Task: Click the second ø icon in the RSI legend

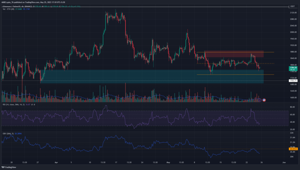Action: tap(34, 104)
